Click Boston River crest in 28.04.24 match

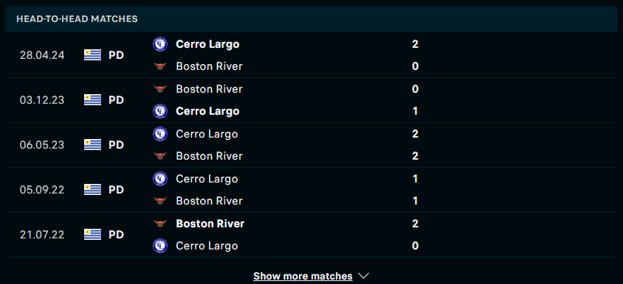point(160,66)
